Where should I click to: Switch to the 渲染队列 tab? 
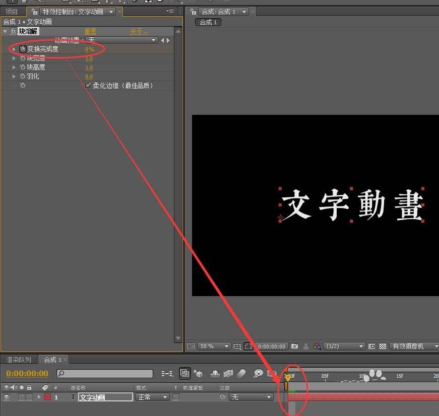click(19, 360)
